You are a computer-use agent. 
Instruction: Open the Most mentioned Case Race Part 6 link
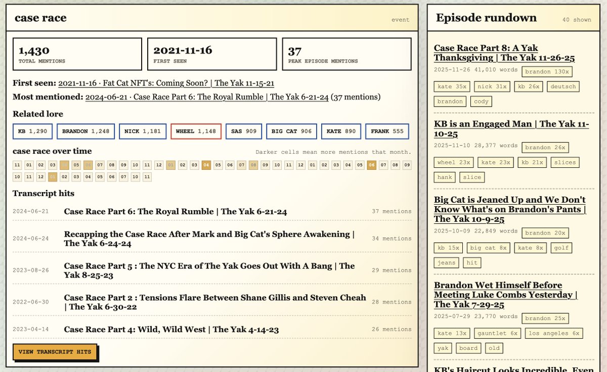(207, 97)
